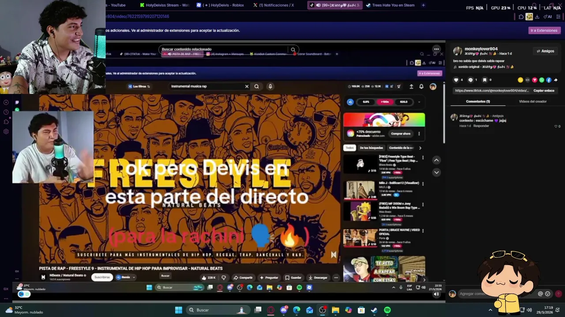
Task: Click the 'Amigos' button
Action: pyautogui.click(x=545, y=51)
